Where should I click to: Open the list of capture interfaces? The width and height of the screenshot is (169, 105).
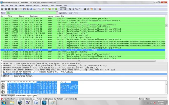[x=2, y=9]
